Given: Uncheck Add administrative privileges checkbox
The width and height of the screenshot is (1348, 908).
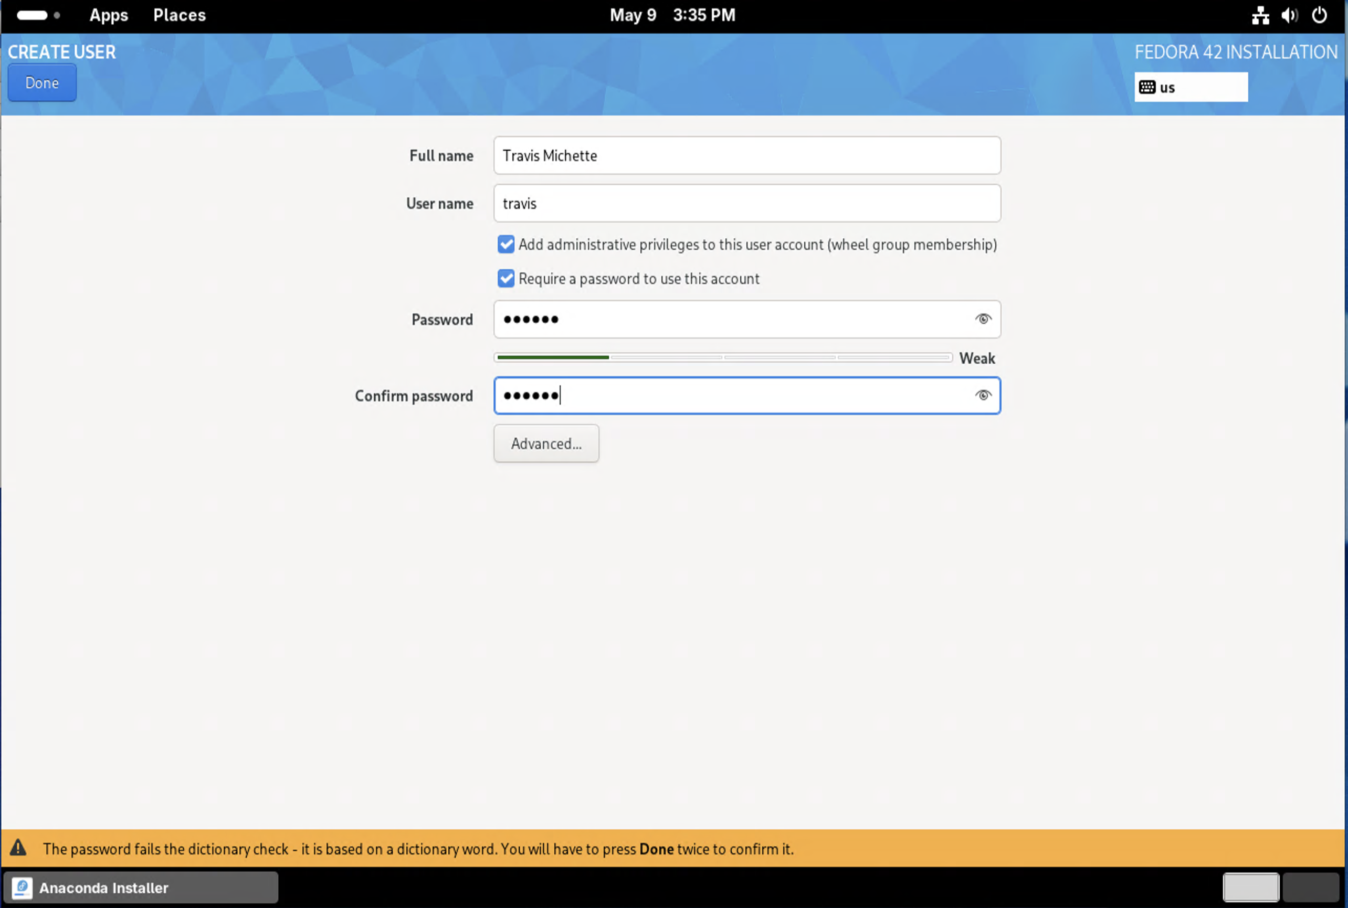Looking at the screenshot, I should [x=506, y=245].
